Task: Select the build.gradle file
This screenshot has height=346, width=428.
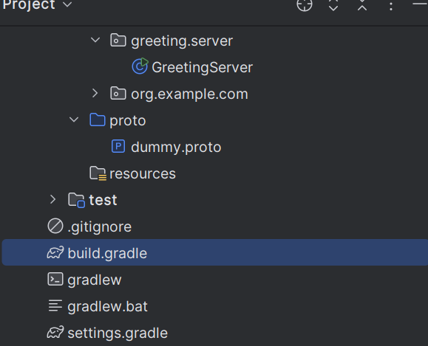Action: [215, 252]
